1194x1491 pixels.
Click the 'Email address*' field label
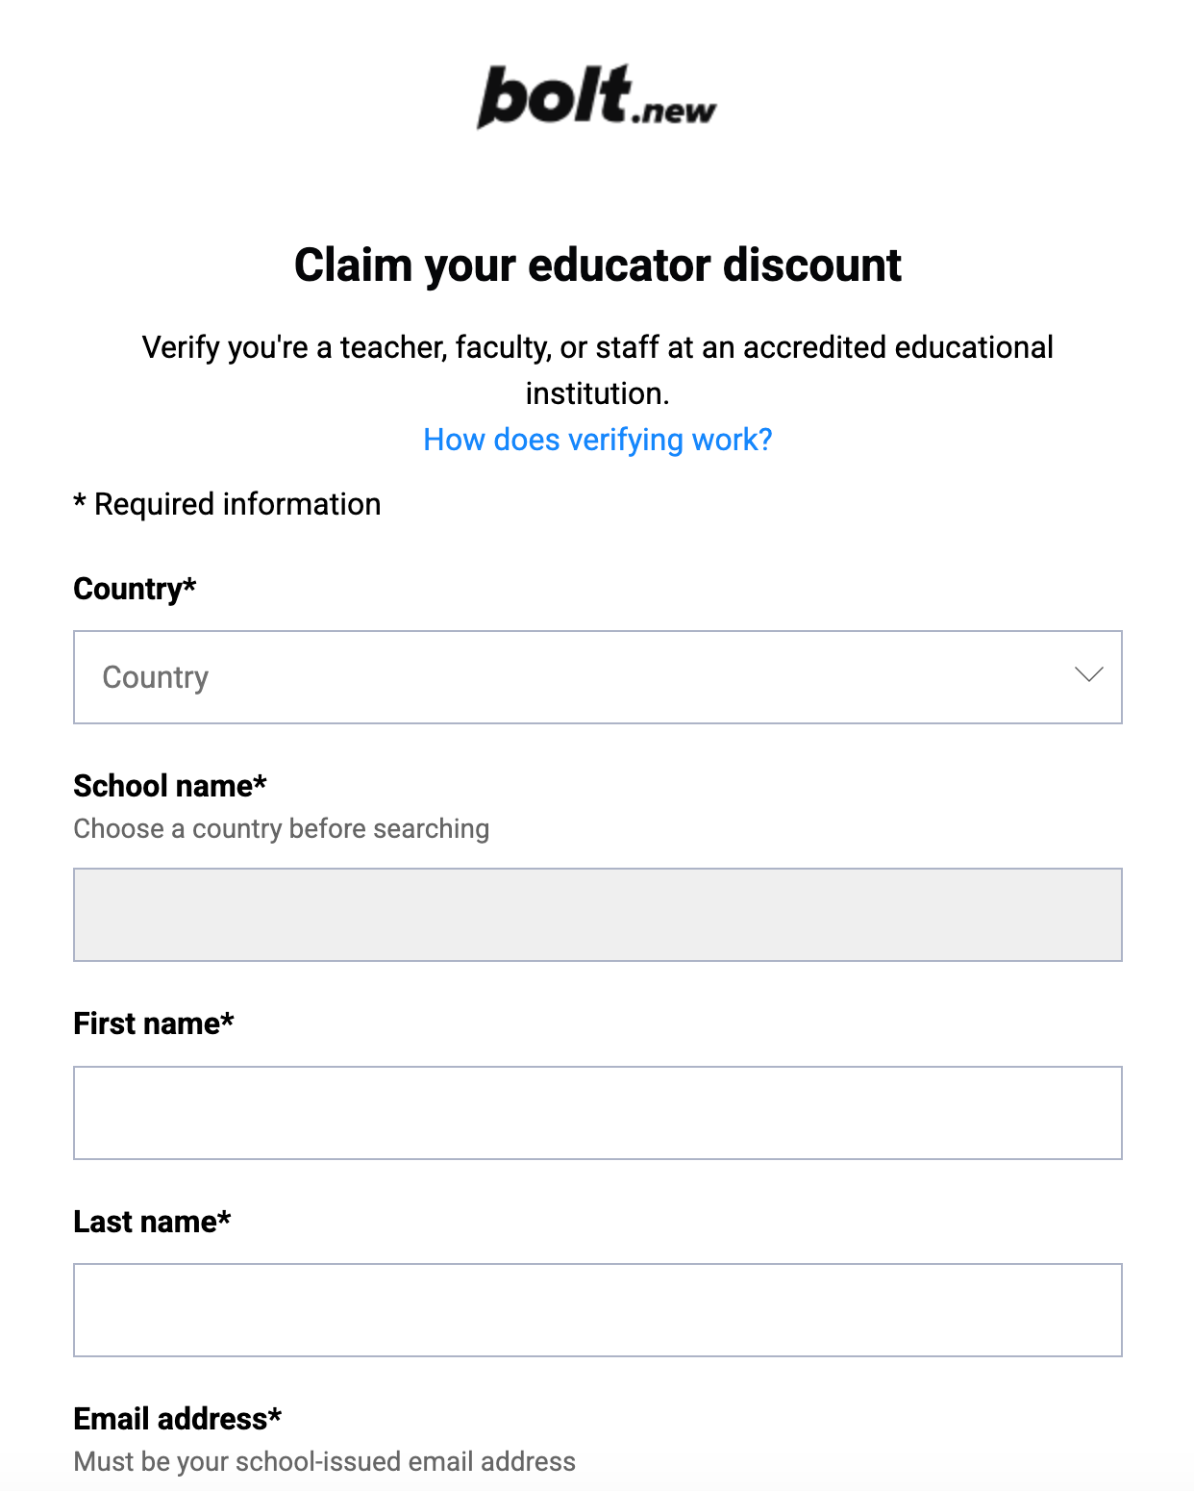177,1419
